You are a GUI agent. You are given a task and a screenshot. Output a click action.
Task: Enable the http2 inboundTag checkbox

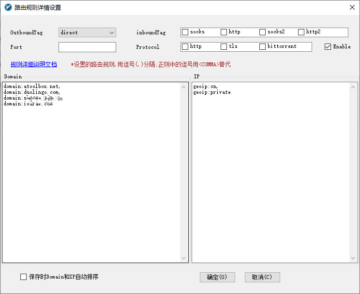coord(301,32)
